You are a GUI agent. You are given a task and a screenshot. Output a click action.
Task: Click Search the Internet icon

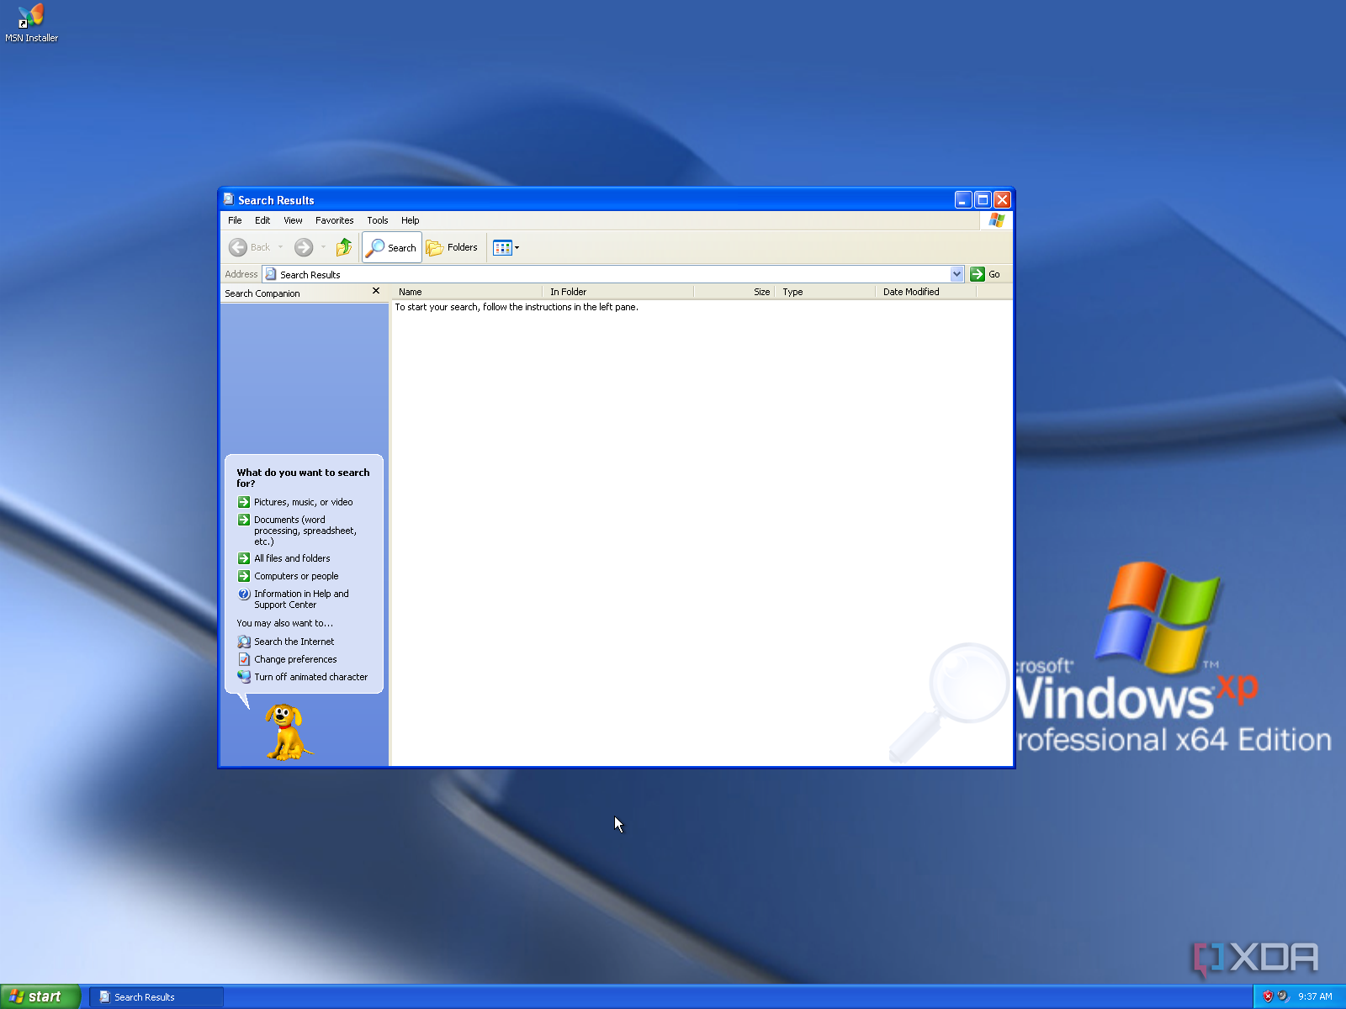[x=244, y=642]
